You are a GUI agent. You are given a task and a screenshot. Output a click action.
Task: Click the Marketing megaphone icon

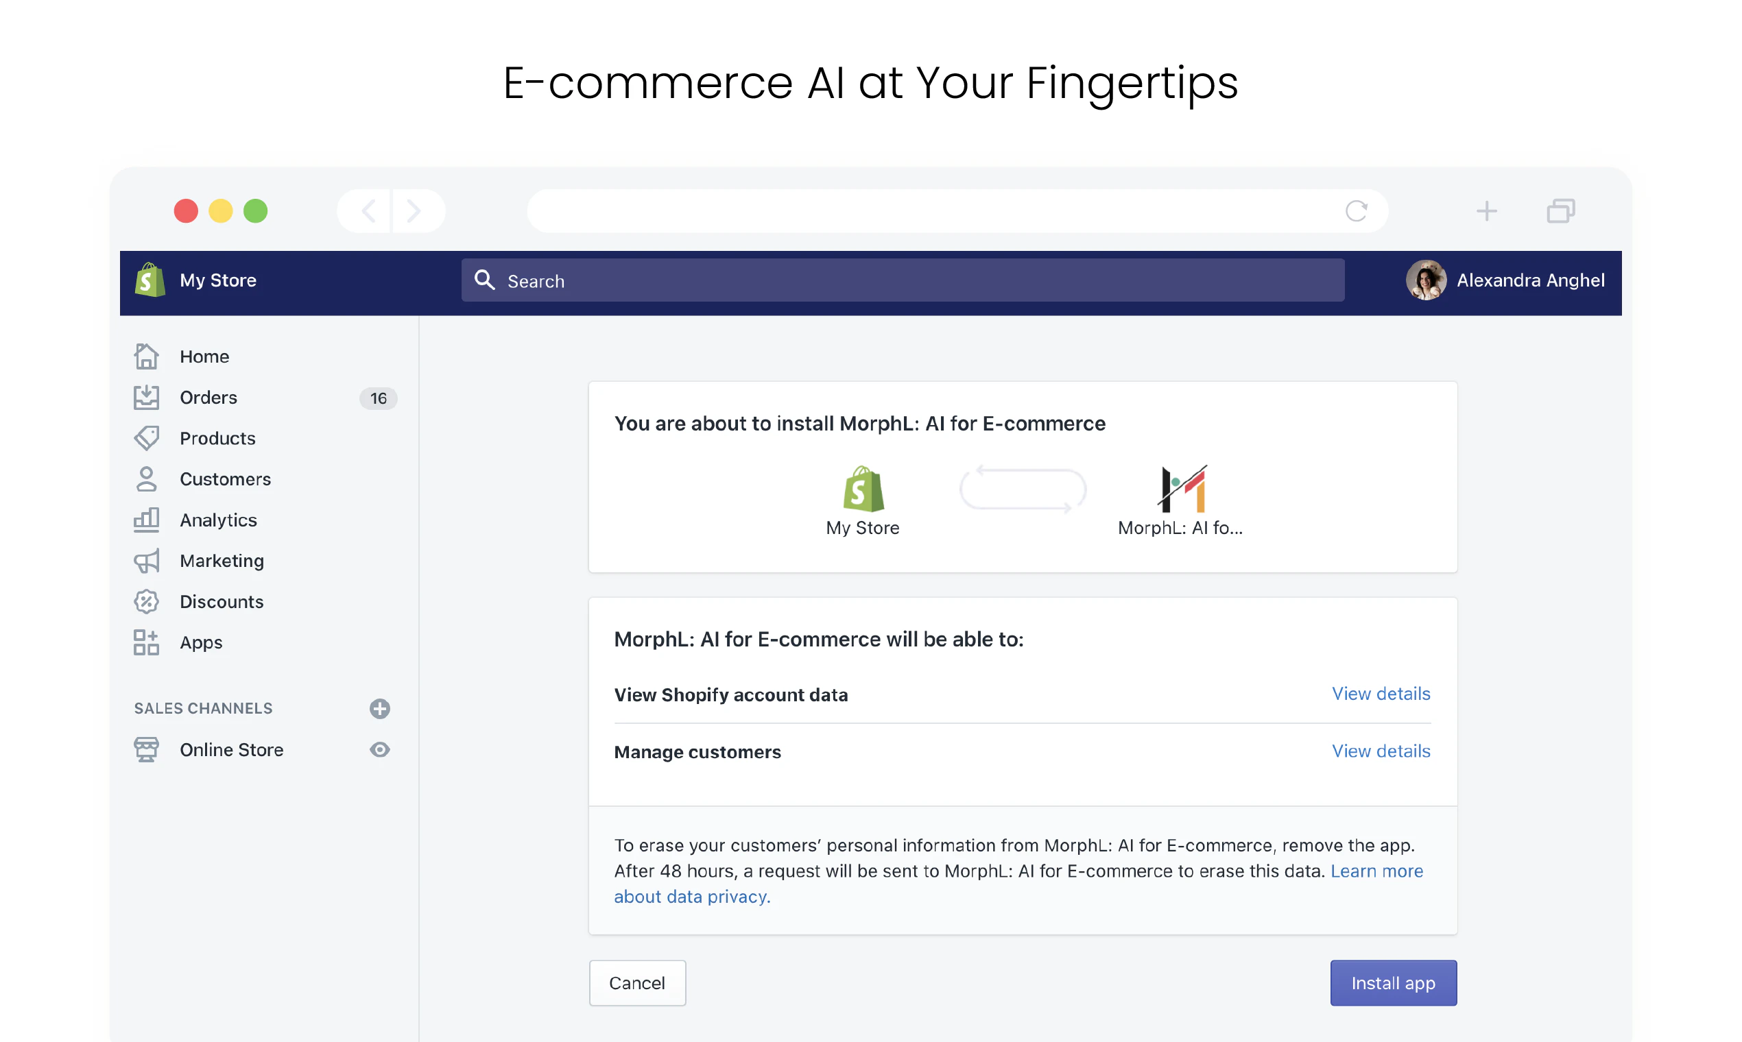pyautogui.click(x=146, y=561)
